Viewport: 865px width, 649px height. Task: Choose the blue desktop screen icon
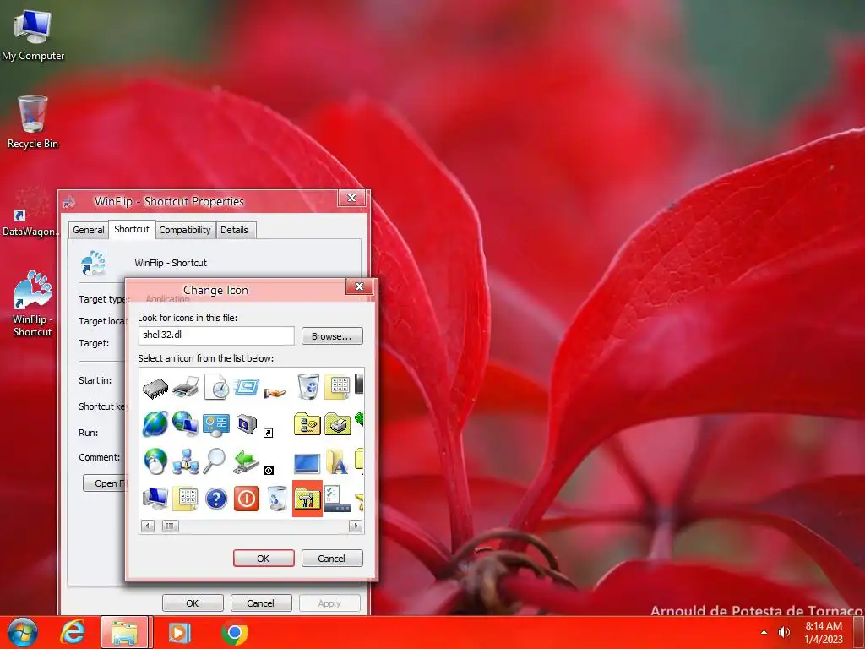click(x=307, y=464)
